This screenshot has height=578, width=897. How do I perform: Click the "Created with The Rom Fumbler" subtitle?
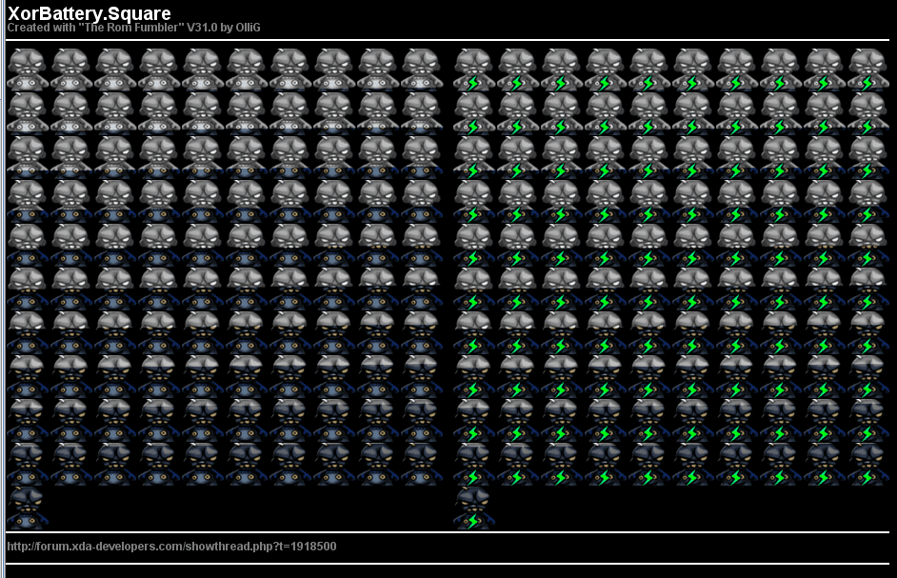point(133,28)
